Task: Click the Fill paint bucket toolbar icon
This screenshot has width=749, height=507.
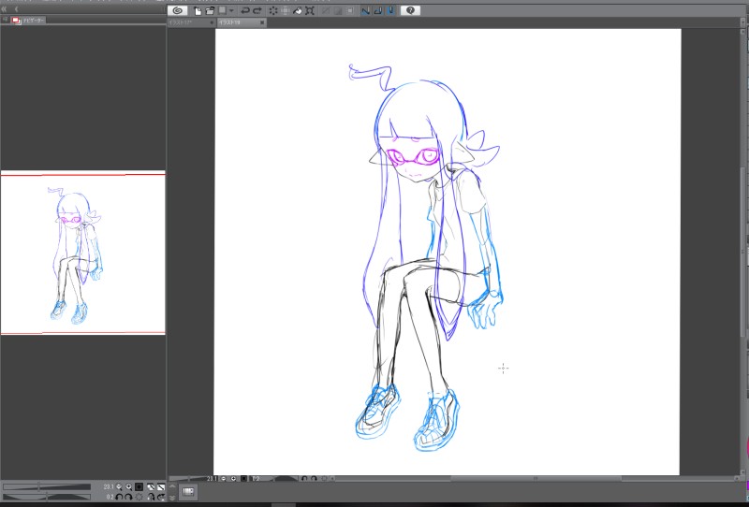Action: [297, 10]
